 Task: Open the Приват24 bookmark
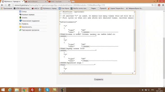click(102, 8)
